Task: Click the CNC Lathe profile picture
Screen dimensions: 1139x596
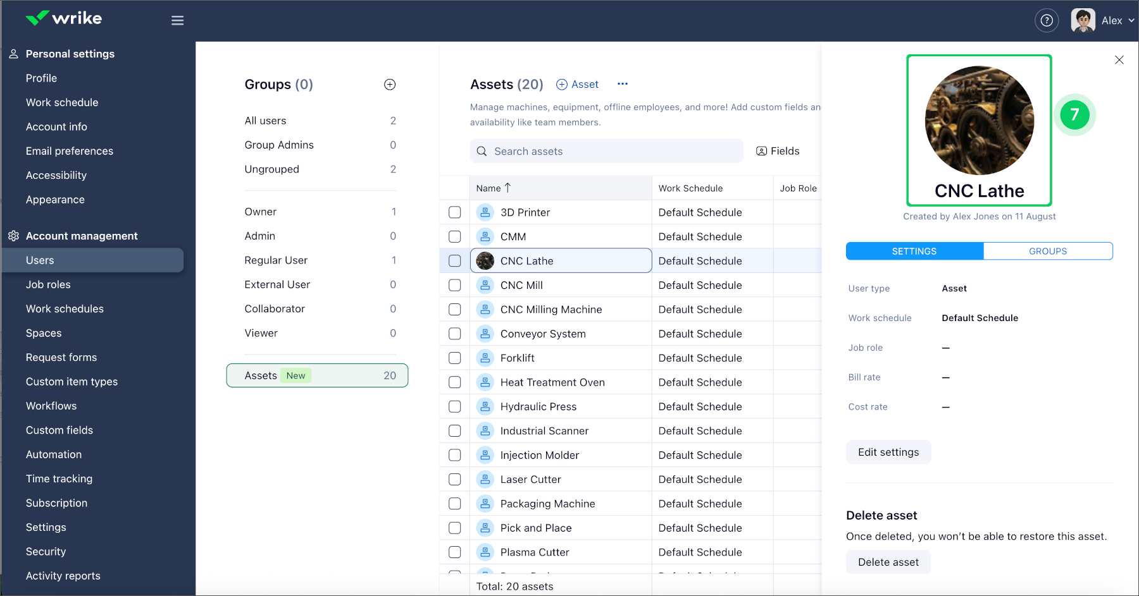Action: (979, 121)
